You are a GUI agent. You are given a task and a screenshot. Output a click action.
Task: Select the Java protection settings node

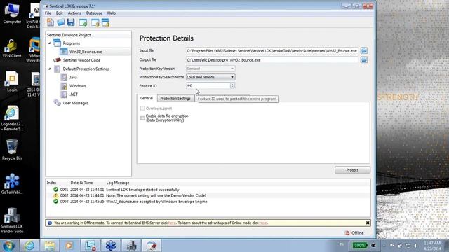(x=73, y=78)
